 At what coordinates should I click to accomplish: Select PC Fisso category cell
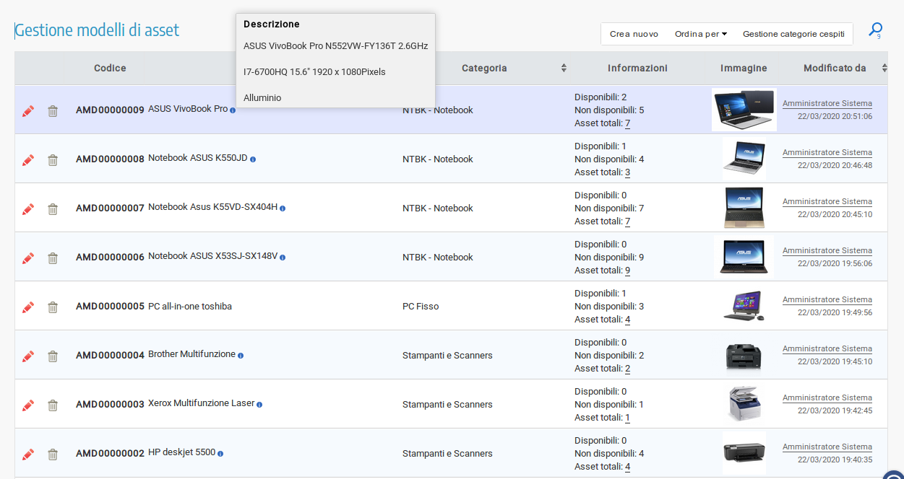[421, 307]
